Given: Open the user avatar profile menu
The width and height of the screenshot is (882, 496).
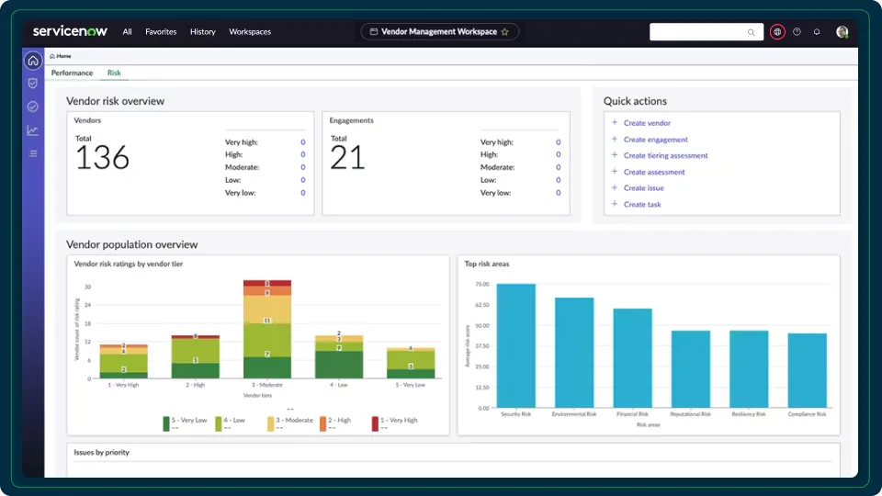Looking at the screenshot, I should [x=842, y=32].
